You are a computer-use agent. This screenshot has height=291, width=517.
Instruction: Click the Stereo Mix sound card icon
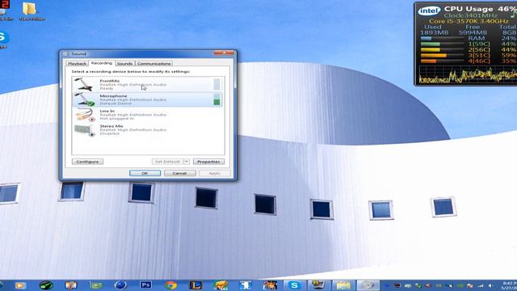(85, 130)
